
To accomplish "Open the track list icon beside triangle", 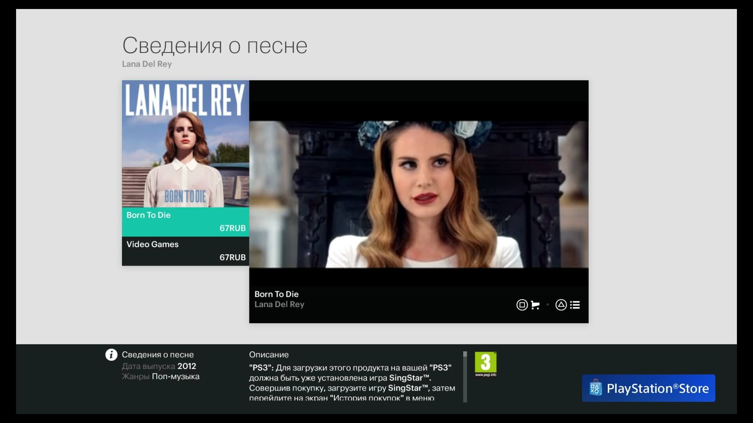I will click(x=576, y=305).
